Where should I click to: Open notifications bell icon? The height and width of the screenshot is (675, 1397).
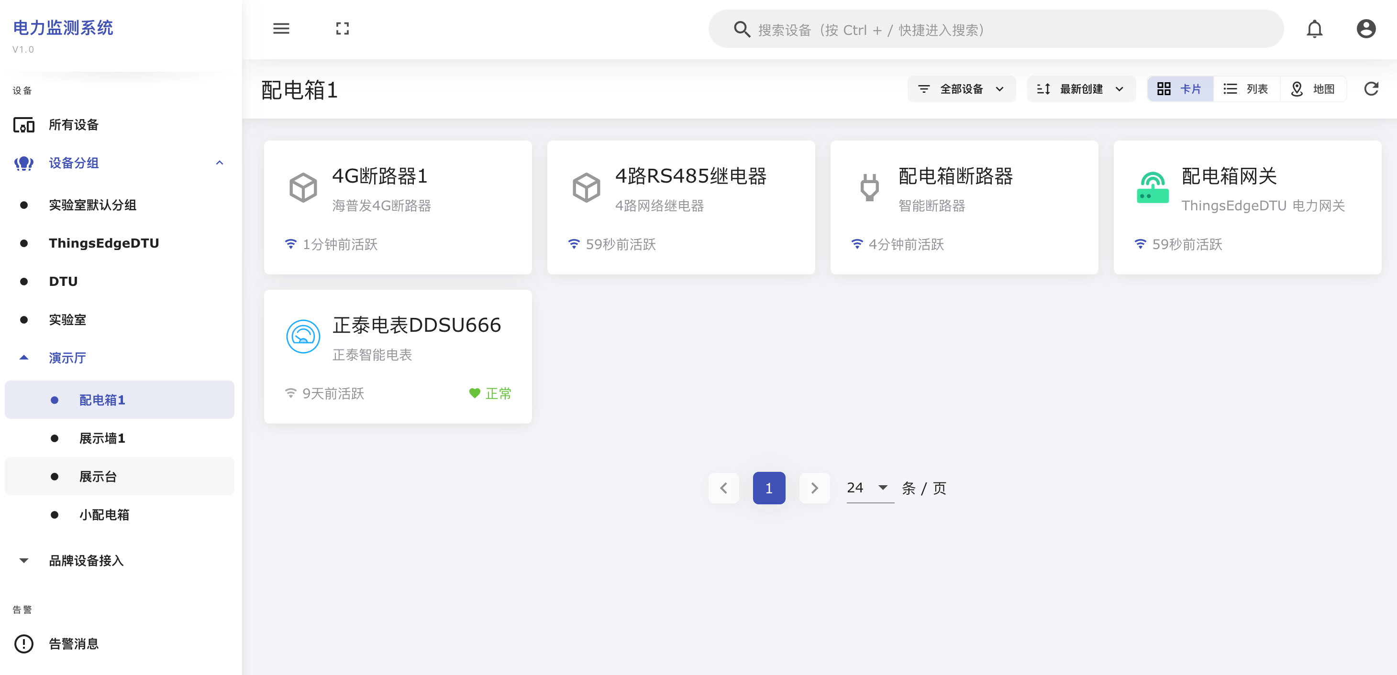coord(1314,29)
